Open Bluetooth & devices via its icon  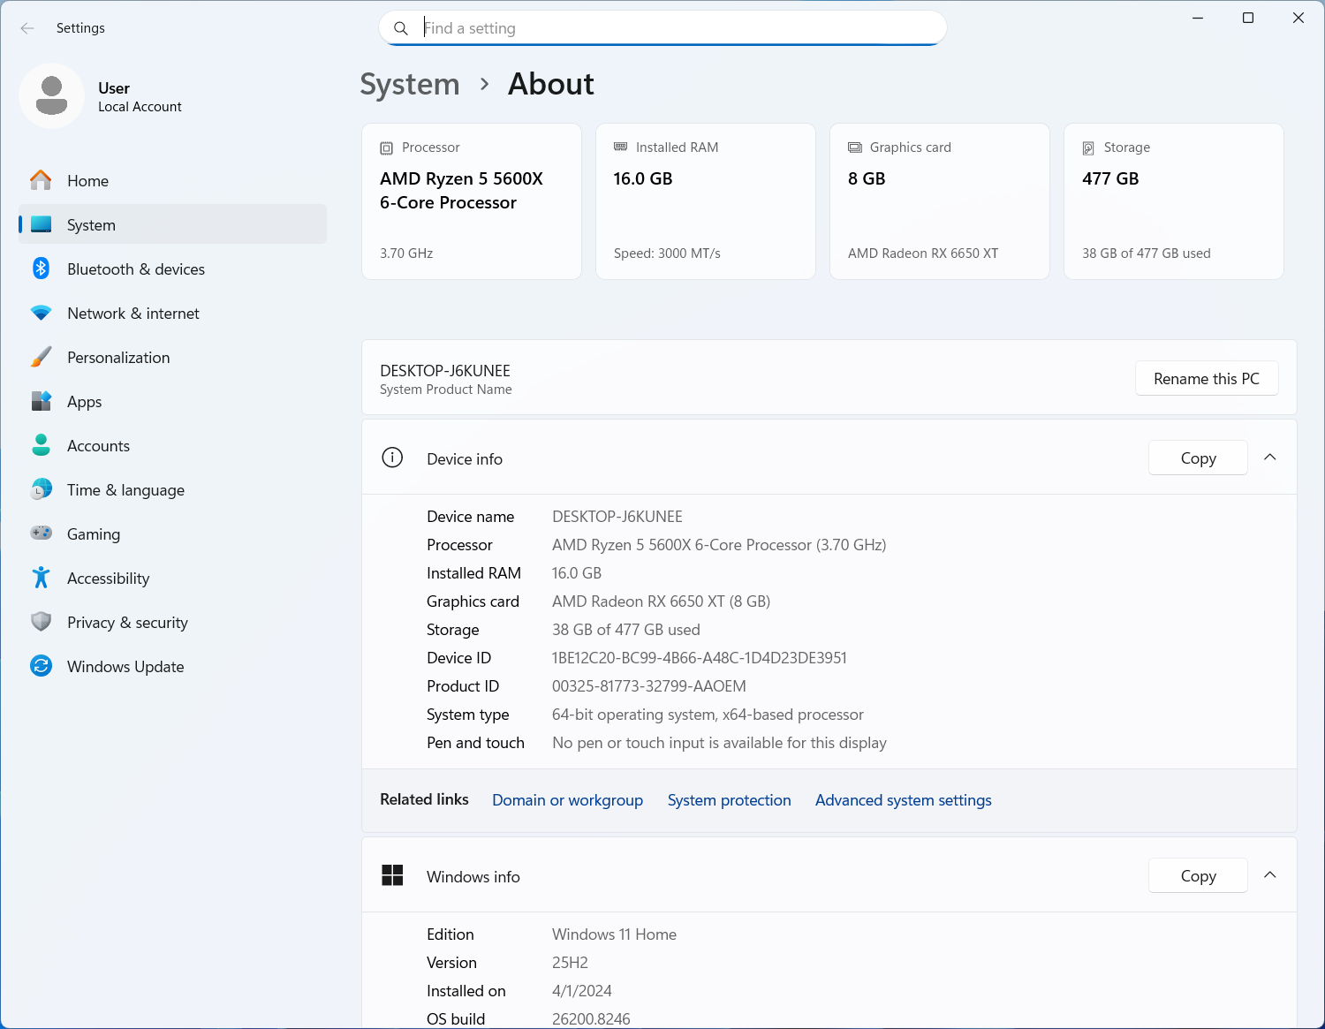pyautogui.click(x=41, y=269)
